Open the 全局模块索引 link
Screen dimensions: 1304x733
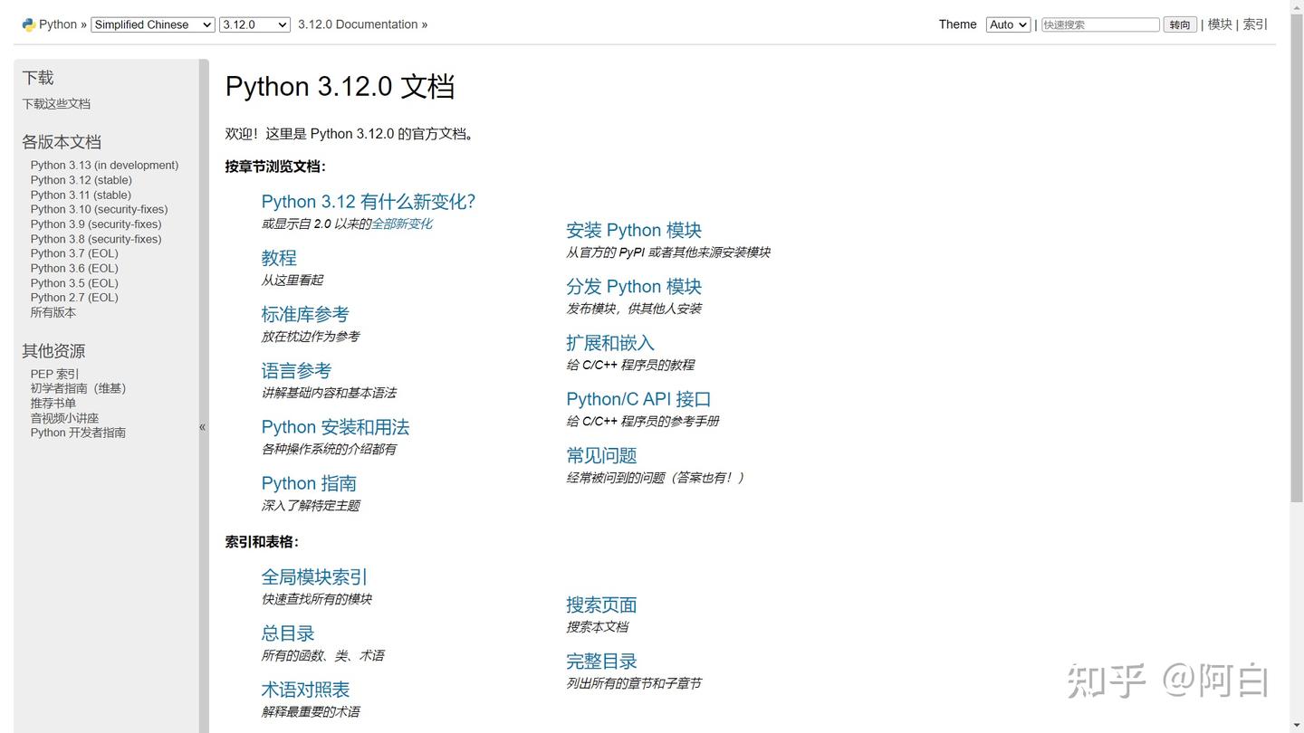click(314, 576)
